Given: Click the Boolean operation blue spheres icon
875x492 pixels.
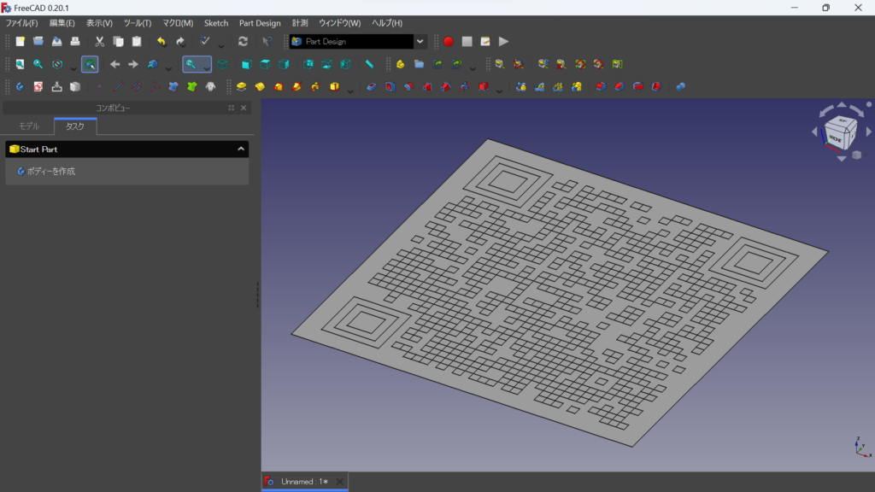Looking at the screenshot, I should (x=681, y=86).
